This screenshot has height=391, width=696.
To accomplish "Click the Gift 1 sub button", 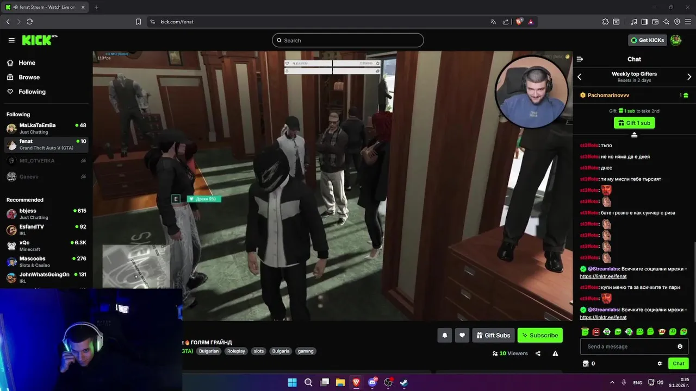I will pos(634,123).
